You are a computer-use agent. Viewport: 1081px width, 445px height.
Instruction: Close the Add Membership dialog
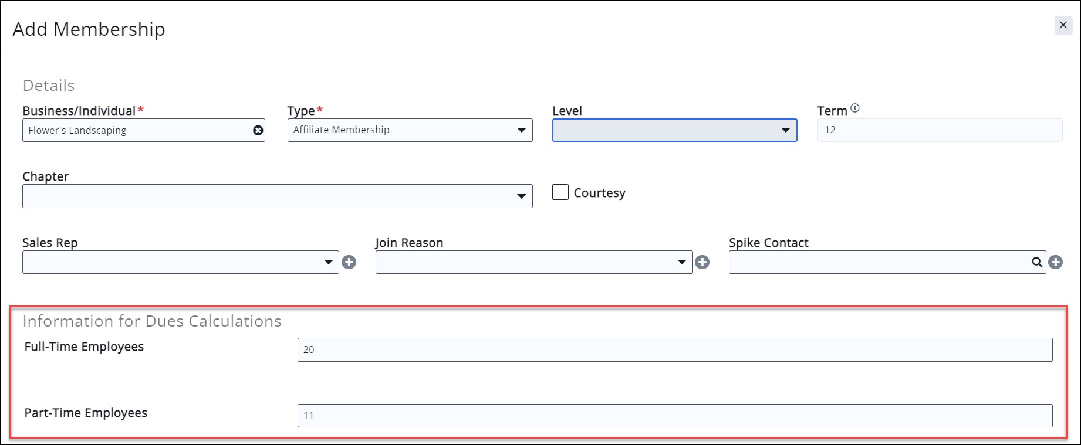(x=1063, y=25)
